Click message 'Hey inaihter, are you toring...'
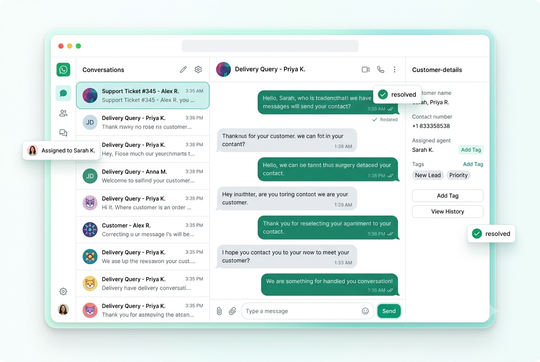 [287, 199]
